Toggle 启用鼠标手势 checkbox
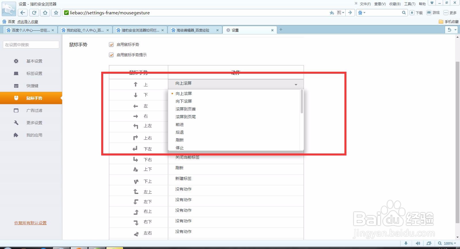Image resolution: width=460 pixels, height=249 pixels. pos(111,44)
